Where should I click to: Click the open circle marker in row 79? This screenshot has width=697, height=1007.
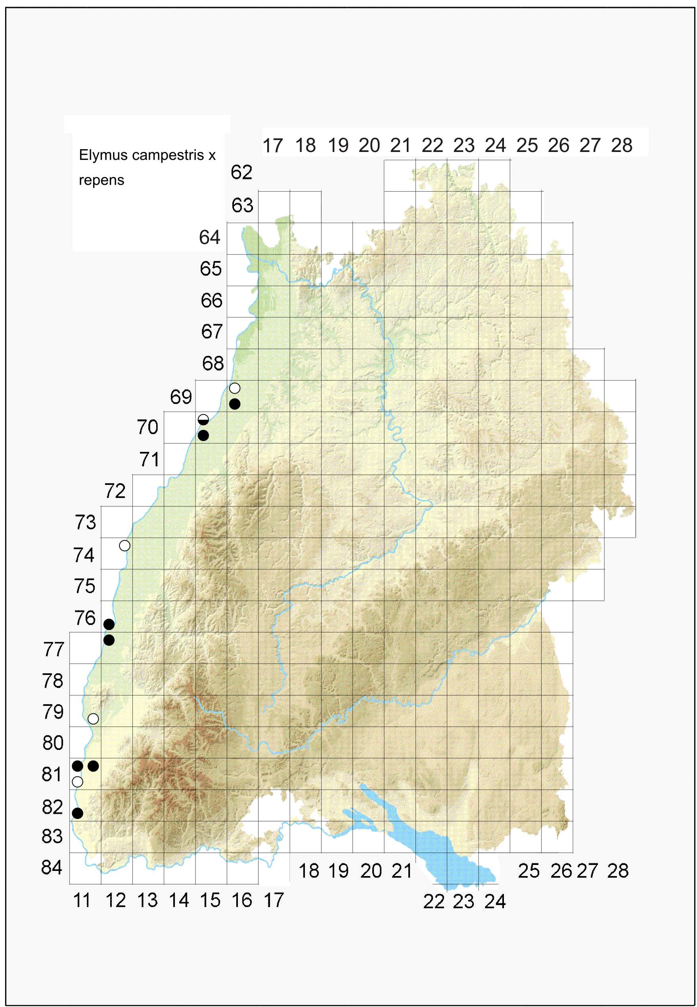tap(93, 719)
